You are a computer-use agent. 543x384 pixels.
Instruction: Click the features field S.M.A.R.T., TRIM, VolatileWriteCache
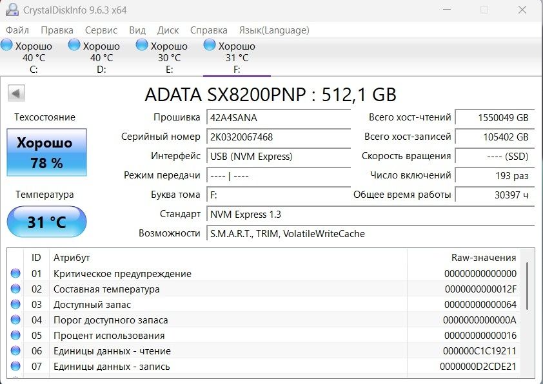point(371,234)
